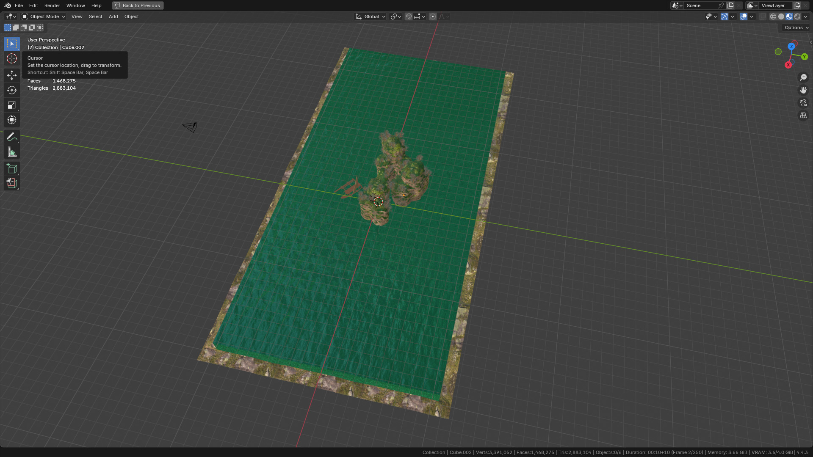The width and height of the screenshot is (813, 457).
Task: Open the Global orientation dropdown
Action: click(371, 17)
